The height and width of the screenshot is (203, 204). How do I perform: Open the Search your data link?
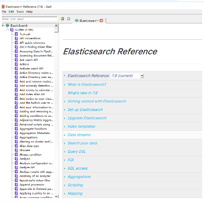[x=82, y=143]
